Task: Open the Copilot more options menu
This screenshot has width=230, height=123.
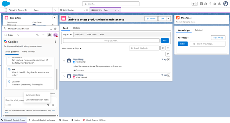Action: click(55, 42)
